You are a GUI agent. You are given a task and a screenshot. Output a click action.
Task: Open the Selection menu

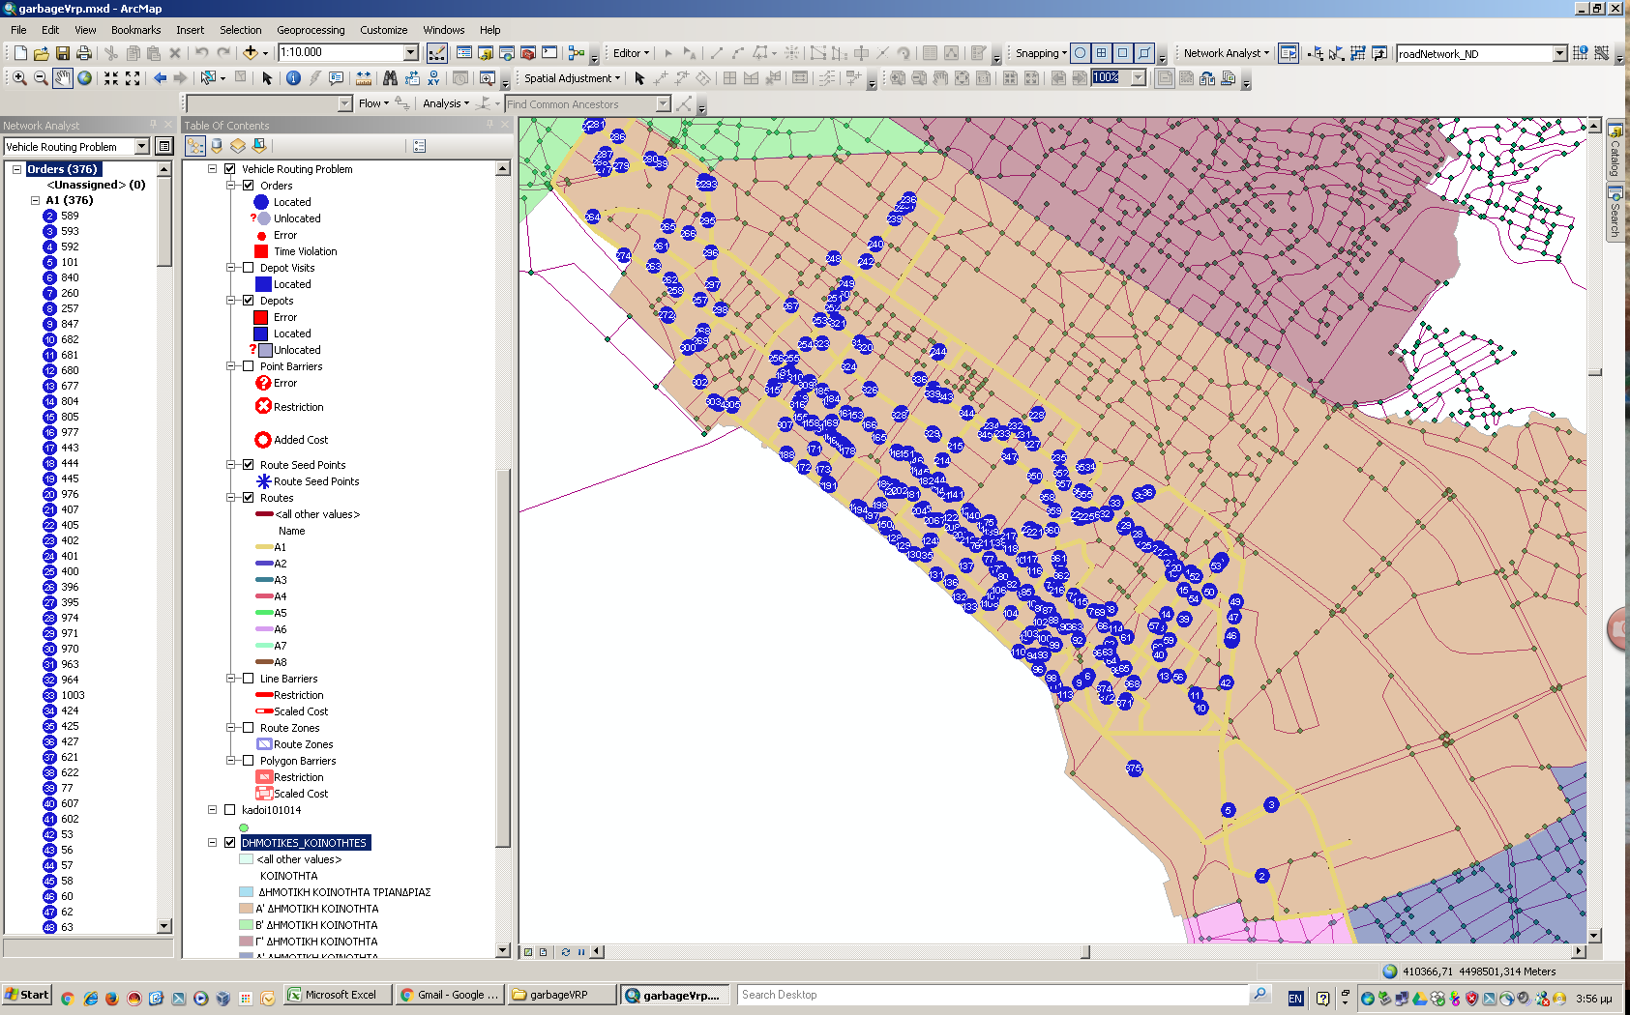(241, 30)
